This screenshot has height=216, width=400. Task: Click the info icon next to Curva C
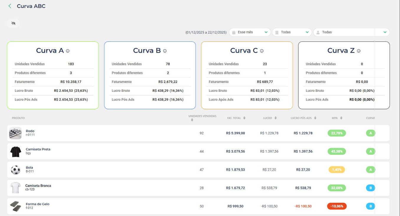pyautogui.click(x=262, y=51)
